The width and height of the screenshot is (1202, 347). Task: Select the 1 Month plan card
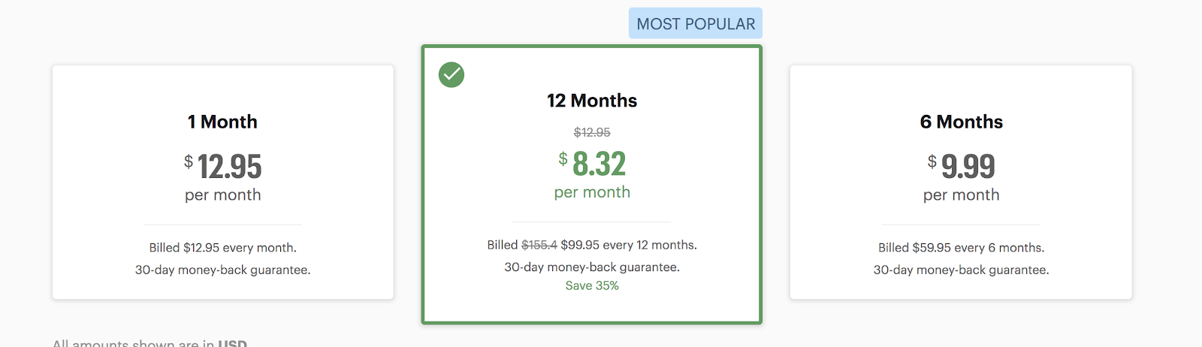(x=222, y=182)
